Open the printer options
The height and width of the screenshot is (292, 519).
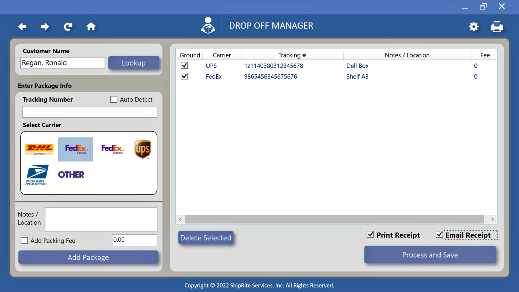(497, 26)
